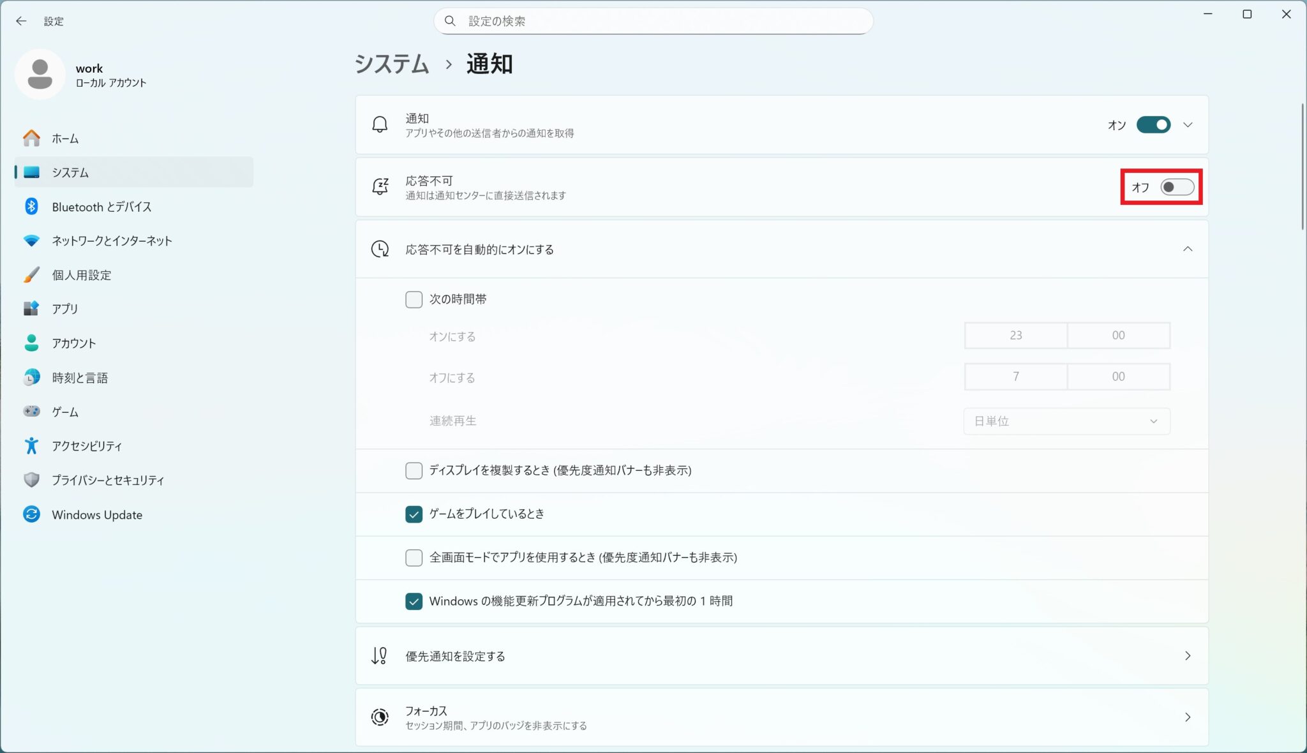This screenshot has width=1307, height=753.
Task: Click the ゲーム controller icon
Action: [31, 412]
